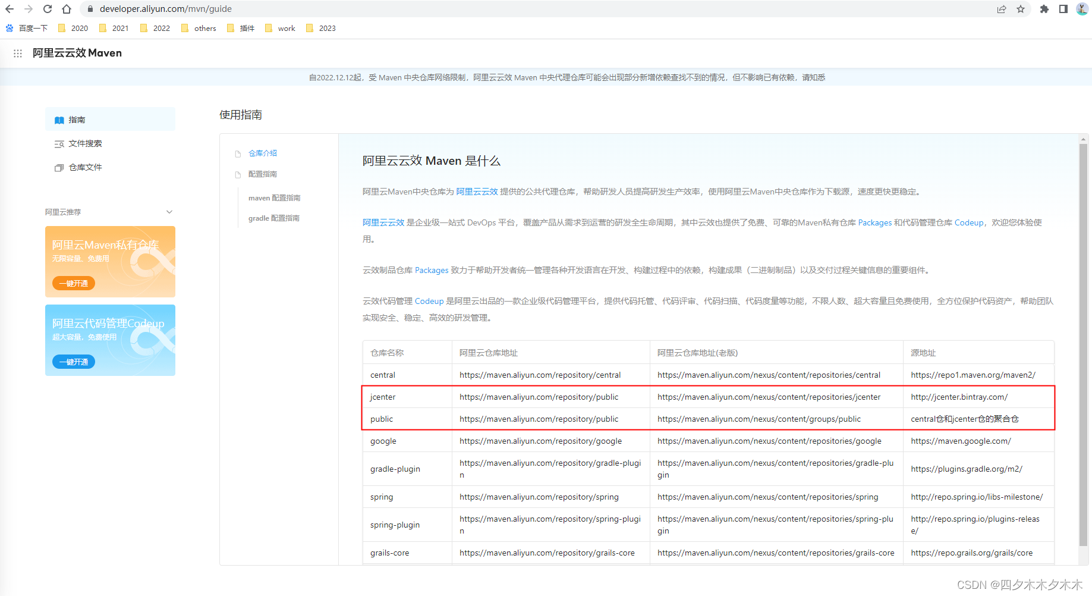Click the Codeup link after 云效代码管理
The width and height of the screenshot is (1092, 596).
coord(429,301)
